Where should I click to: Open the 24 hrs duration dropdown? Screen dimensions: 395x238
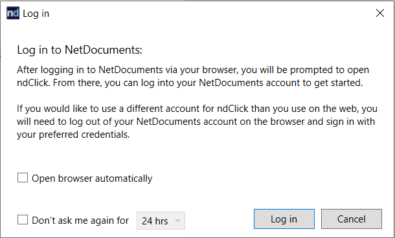161,221
